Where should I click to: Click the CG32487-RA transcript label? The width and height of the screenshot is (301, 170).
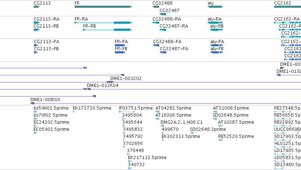[x=174, y=26]
